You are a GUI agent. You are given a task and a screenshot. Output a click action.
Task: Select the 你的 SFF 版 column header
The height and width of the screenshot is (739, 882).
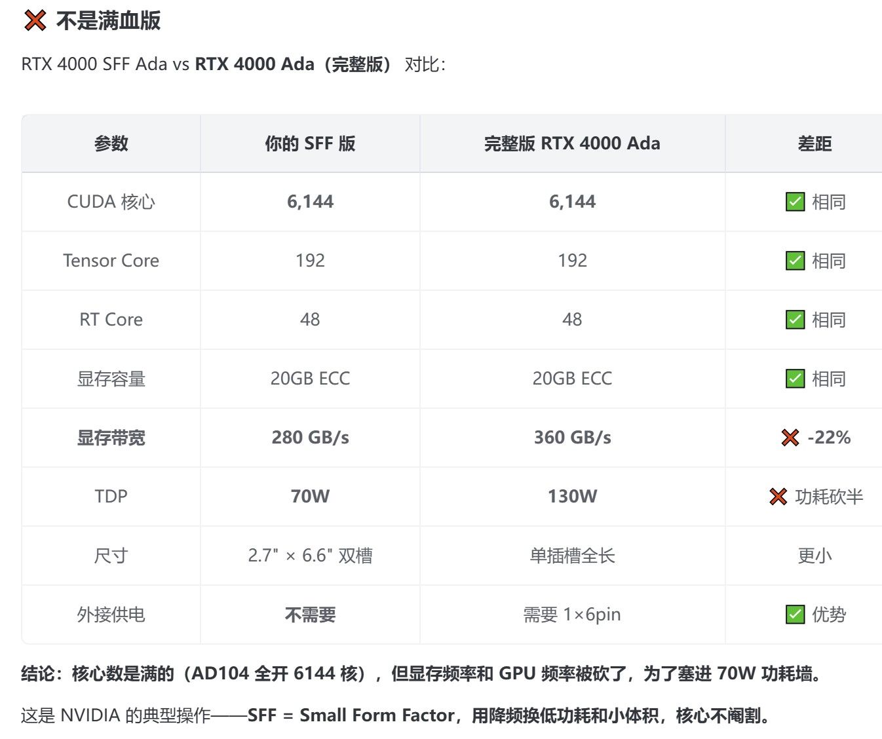pyautogui.click(x=310, y=143)
